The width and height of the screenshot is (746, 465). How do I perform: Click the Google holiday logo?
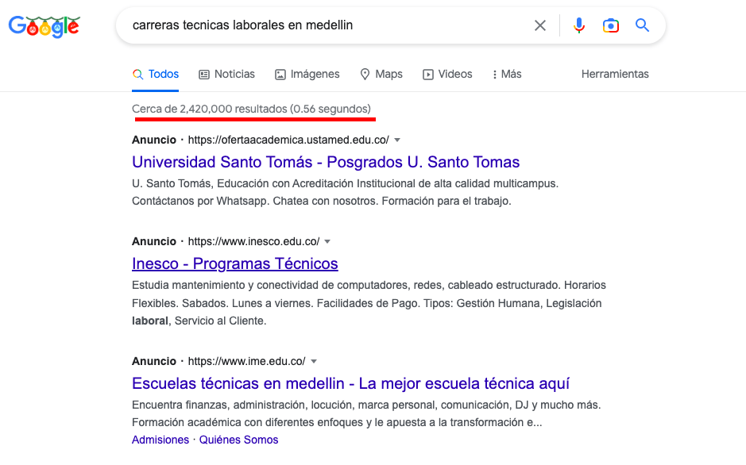44,27
